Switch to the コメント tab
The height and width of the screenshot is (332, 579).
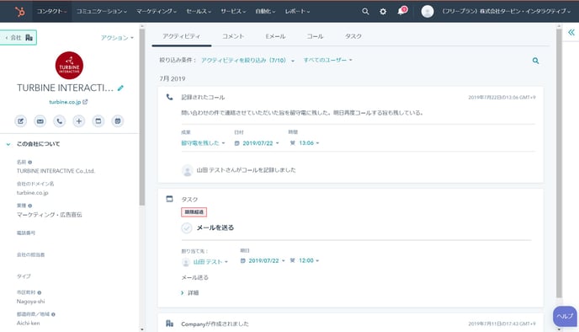[x=233, y=36]
